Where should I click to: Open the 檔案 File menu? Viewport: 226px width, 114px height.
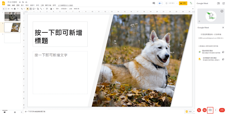tap(9, 5)
